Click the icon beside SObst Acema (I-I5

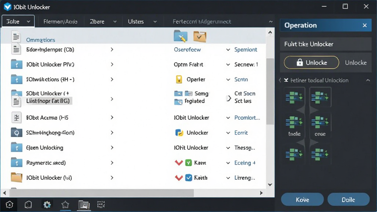[x=17, y=117]
